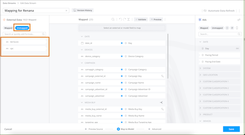Click the key icon on Campaign Key row
This screenshot has height=135, width=245.
[x=162, y=76]
